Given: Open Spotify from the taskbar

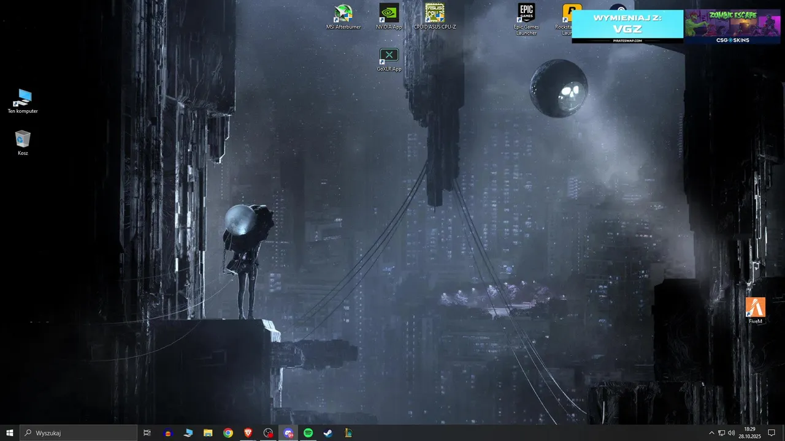Looking at the screenshot, I should [308, 433].
